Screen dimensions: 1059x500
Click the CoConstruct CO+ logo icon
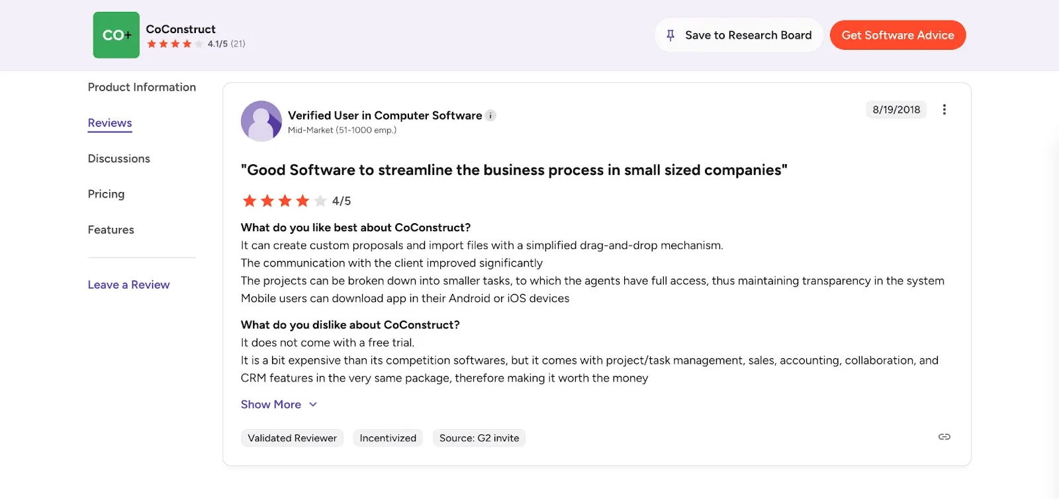[x=116, y=35]
